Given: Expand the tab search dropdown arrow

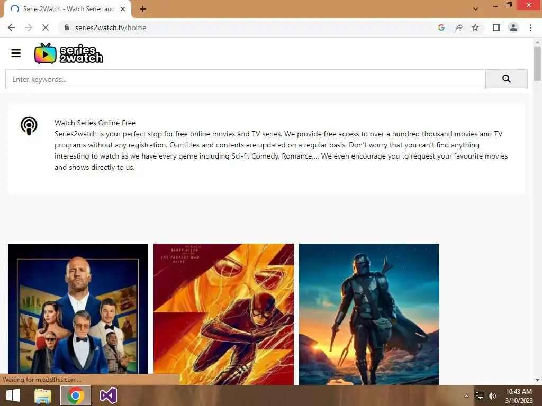Looking at the screenshot, I should point(476,9).
